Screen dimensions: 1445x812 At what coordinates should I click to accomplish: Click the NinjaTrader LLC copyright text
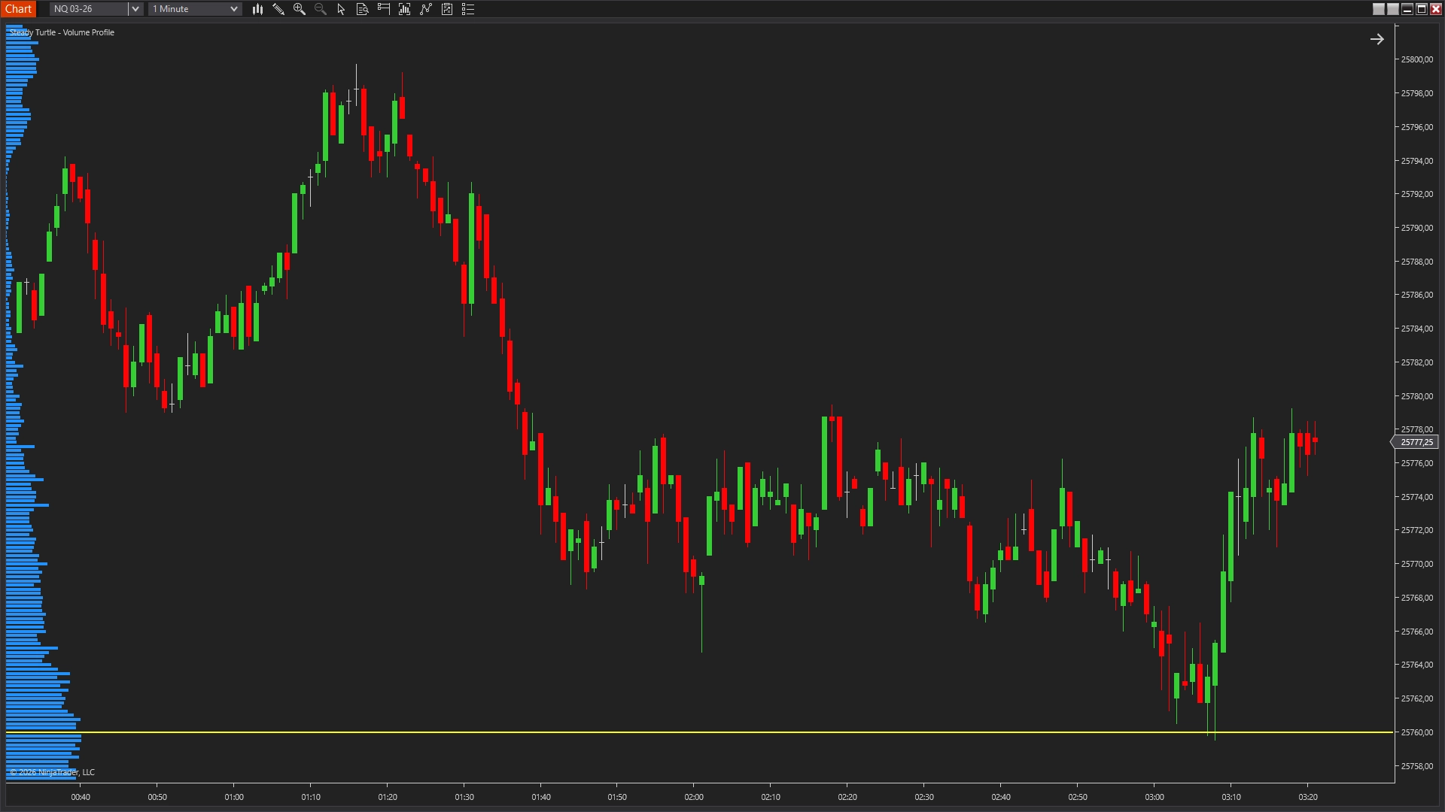pyautogui.click(x=53, y=771)
